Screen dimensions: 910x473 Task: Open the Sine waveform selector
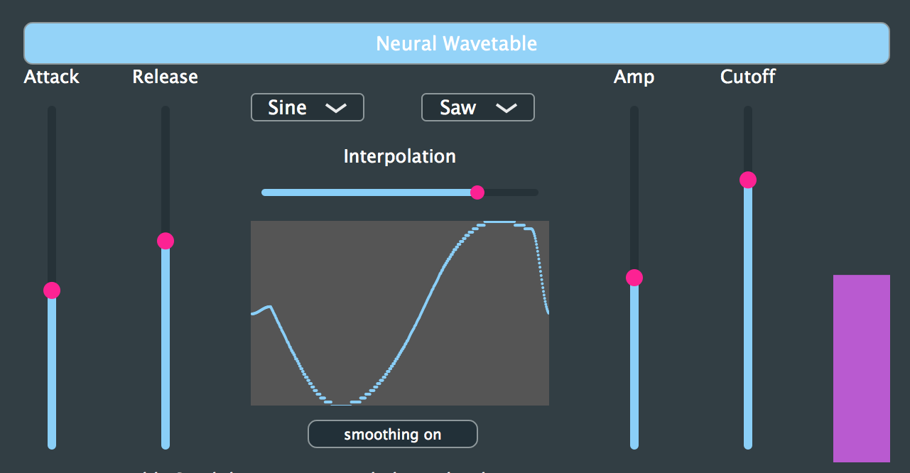307,107
